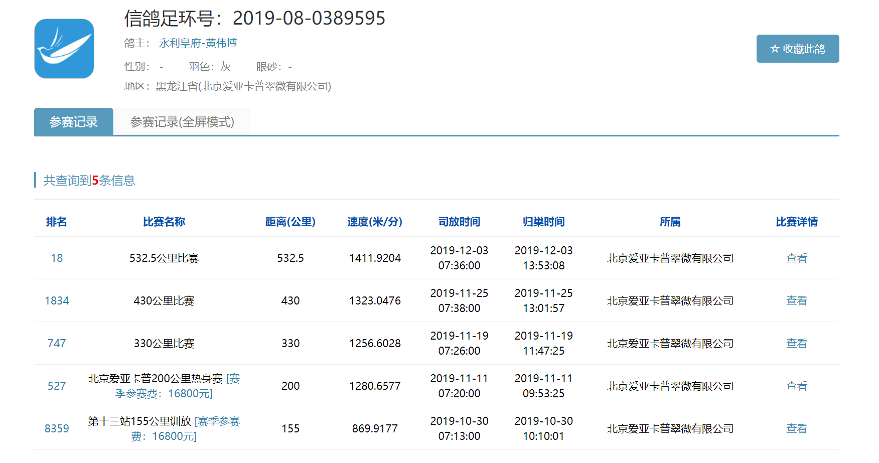
Task: Switch to 参赛记录(全屏模式) tab
Action: (x=182, y=122)
